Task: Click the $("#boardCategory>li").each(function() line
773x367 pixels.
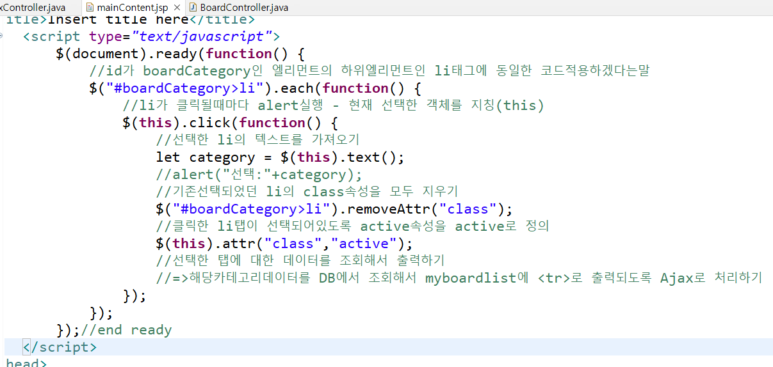Action: (256, 88)
